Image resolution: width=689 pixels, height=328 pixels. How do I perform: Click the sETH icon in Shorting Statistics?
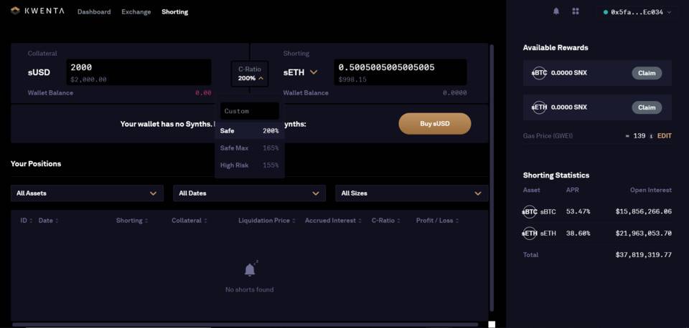530,233
